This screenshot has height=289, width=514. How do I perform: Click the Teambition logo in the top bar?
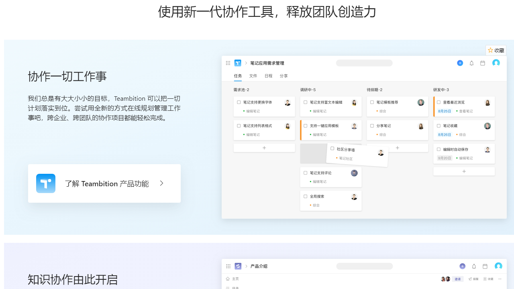click(238, 63)
